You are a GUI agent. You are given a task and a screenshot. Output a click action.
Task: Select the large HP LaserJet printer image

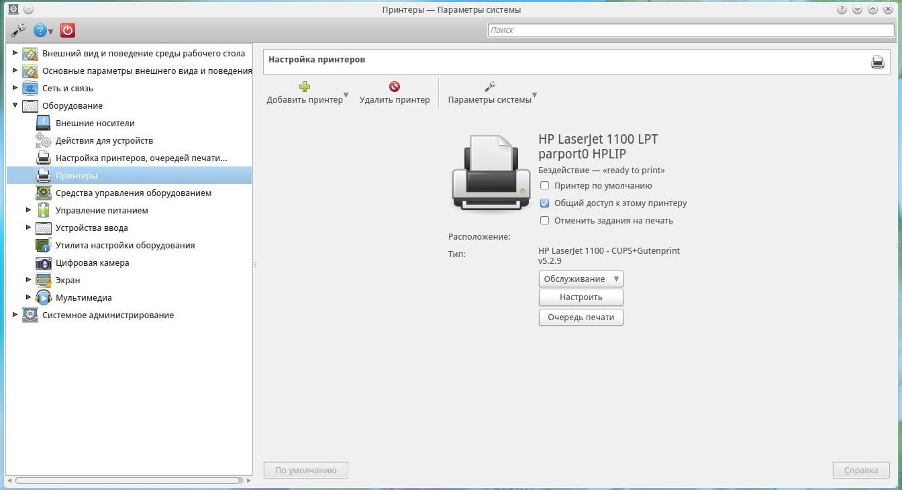click(x=491, y=172)
